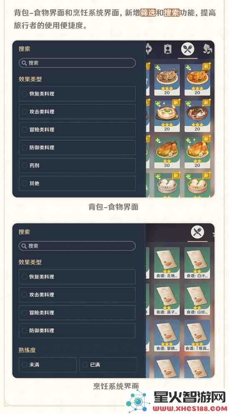229x414 pixels.
Task: Enable 冒险类料理 filter in cooking system panel
Action: click(x=77, y=313)
